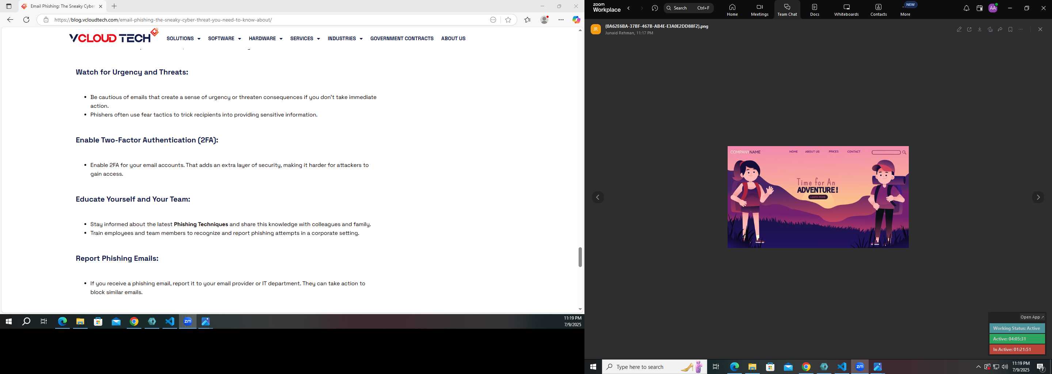The image size is (1052, 374).
Task: Click the JR sender avatar in image viewer
Action: [x=595, y=29]
